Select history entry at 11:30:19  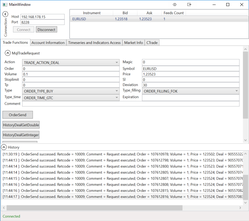122,154
